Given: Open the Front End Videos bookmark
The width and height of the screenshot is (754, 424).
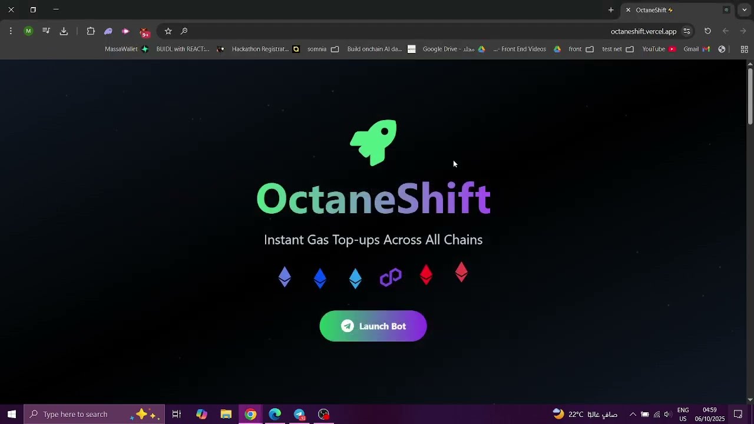Looking at the screenshot, I should click(x=527, y=49).
